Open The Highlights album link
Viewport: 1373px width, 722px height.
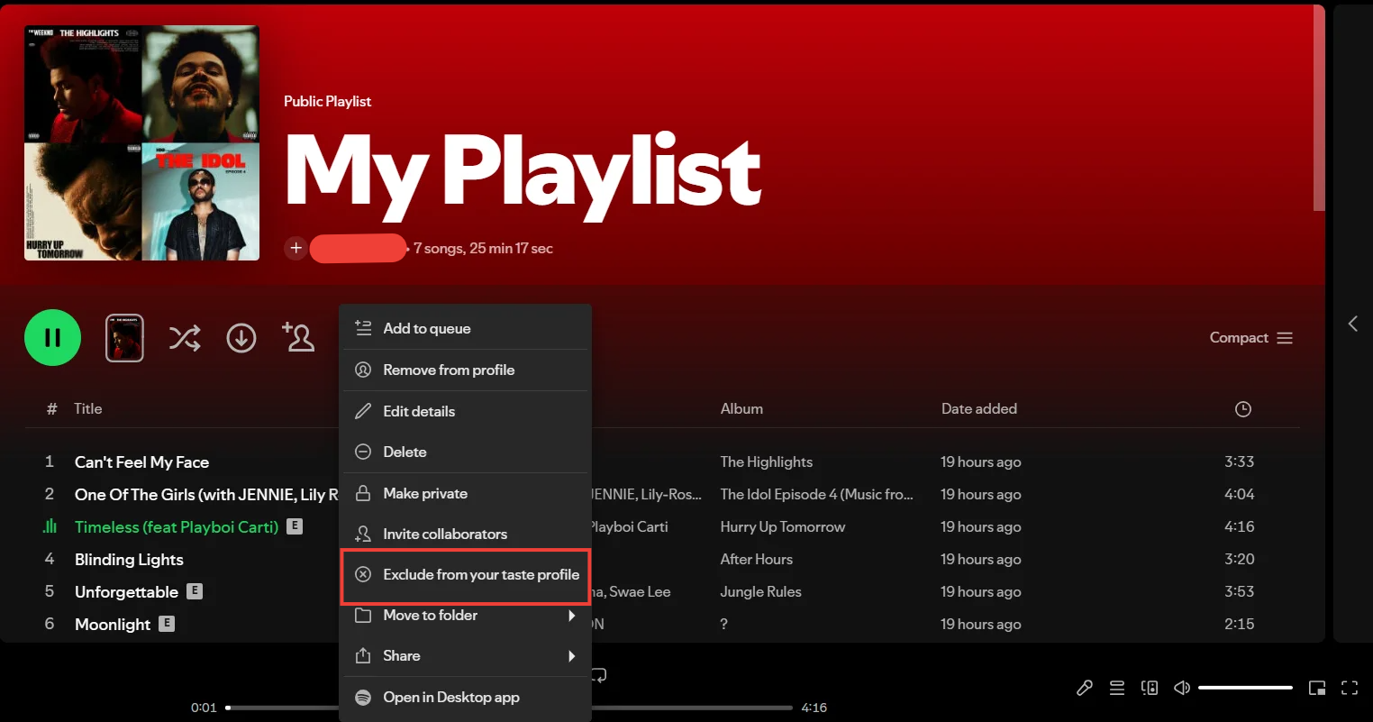[766, 462]
